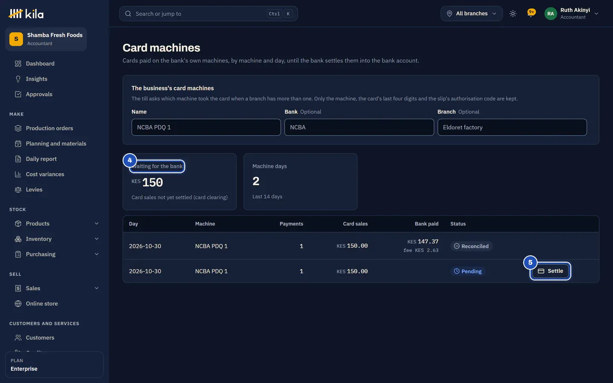The height and width of the screenshot is (383, 613).
Task: Click the Settle button on the pending row
Action: pos(550,271)
